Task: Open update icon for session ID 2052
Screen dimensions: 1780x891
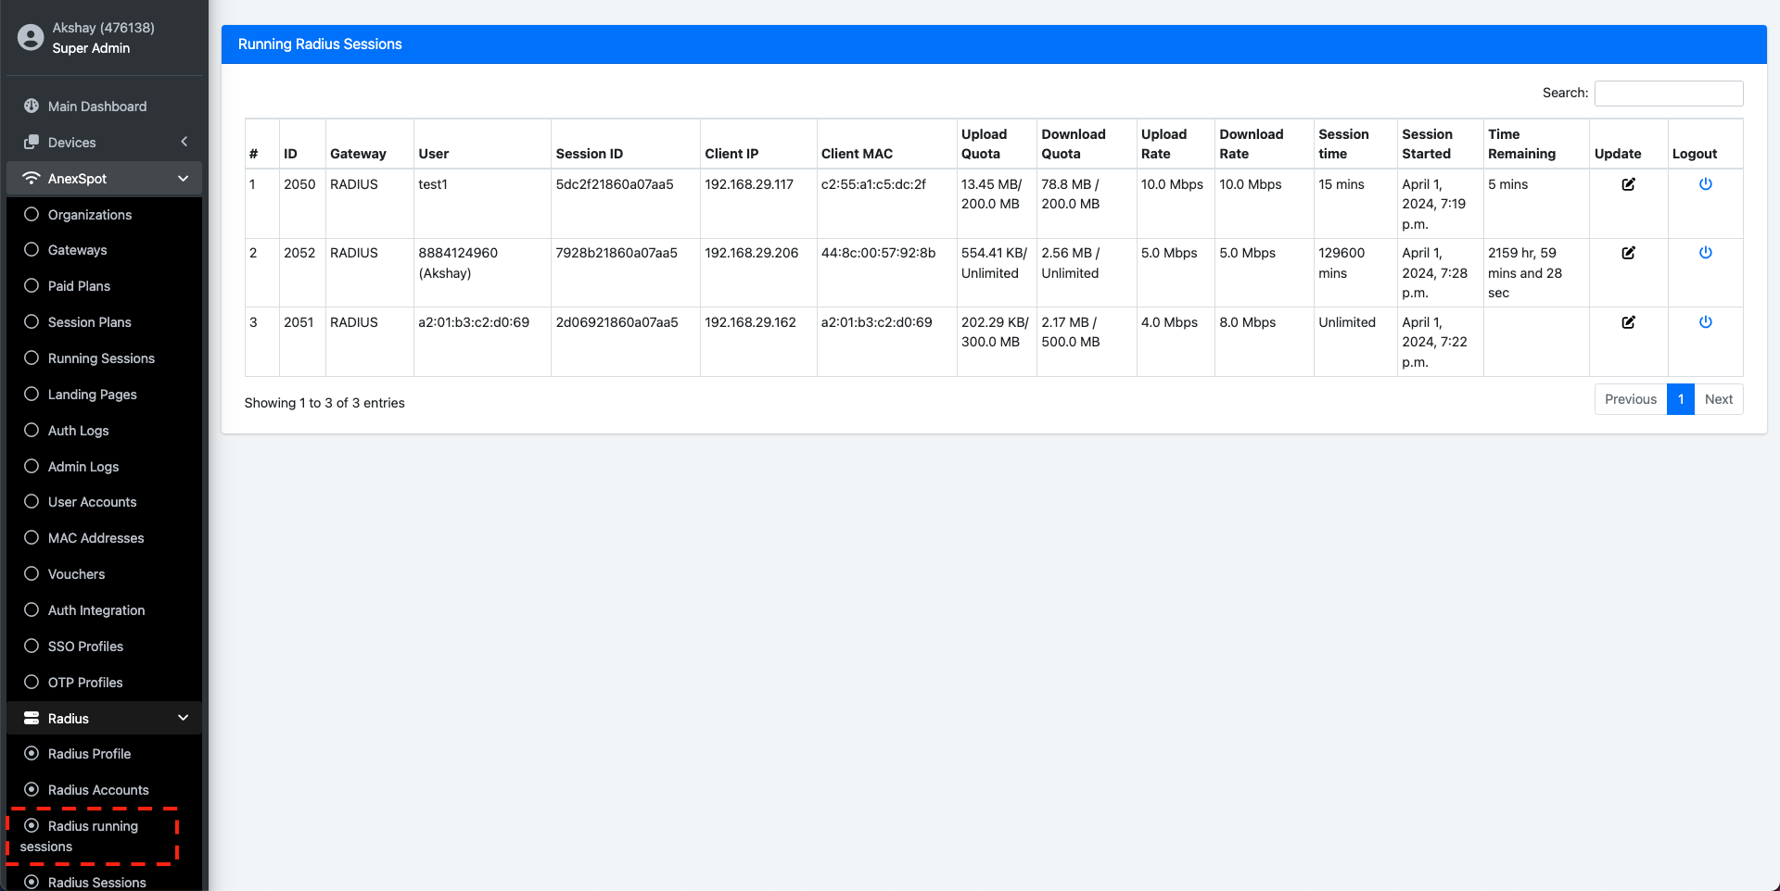Action: [x=1628, y=253]
